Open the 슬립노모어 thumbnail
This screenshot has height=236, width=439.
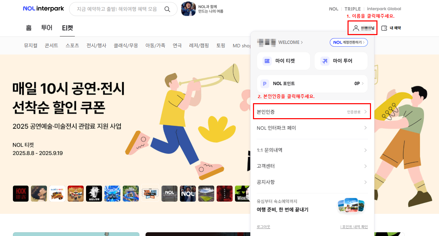pyautogui.click(x=94, y=193)
